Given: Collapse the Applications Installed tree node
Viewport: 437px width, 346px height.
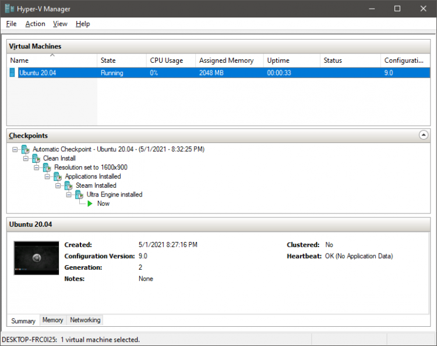Looking at the screenshot, I should [x=47, y=177].
